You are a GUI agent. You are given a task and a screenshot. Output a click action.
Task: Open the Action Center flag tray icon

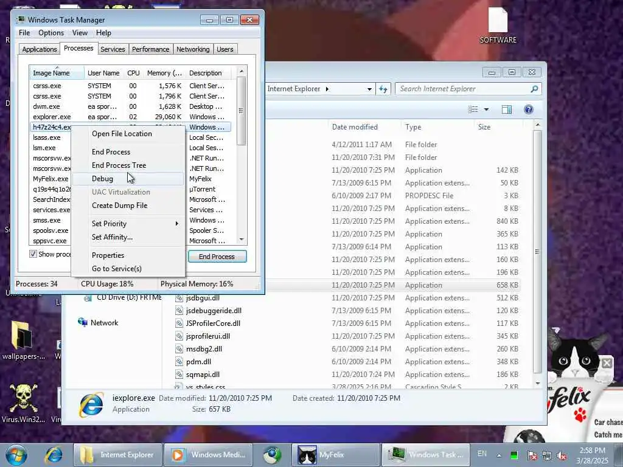(532, 455)
